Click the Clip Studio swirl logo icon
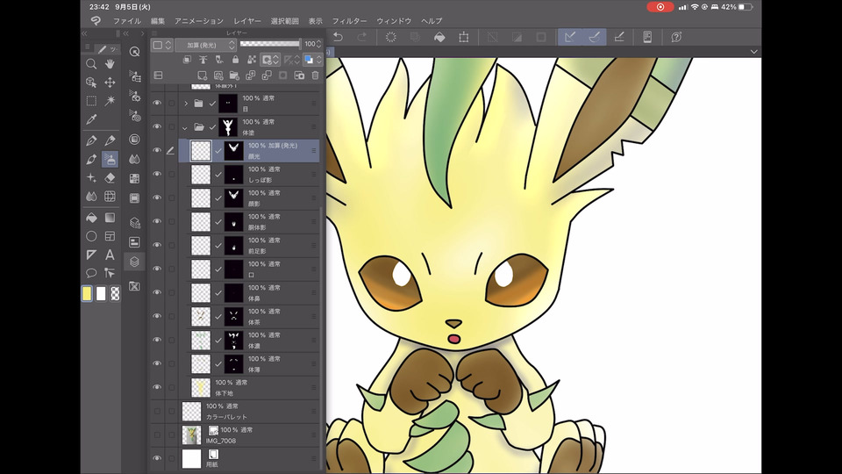Image resolution: width=842 pixels, height=474 pixels. 96,20
